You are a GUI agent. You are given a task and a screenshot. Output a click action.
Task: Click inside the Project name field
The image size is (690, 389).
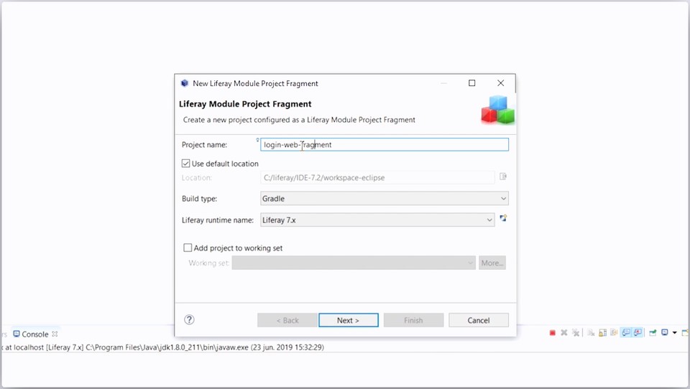click(x=384, y=144)
